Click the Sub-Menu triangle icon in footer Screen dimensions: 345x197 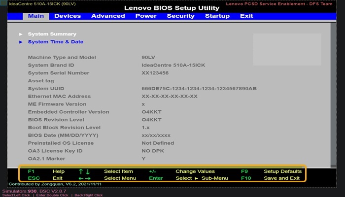coord(197,178)
